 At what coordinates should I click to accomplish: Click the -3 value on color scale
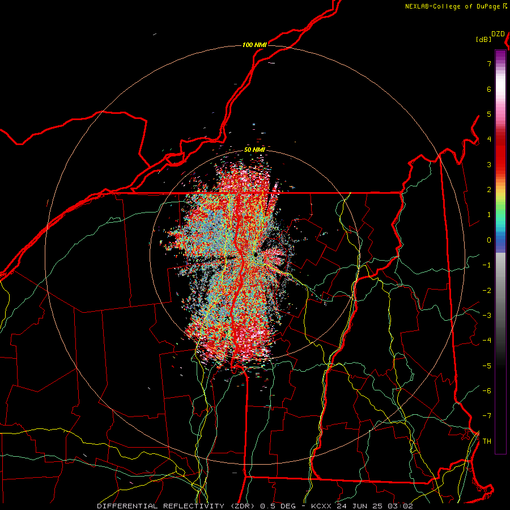(487, 316)
